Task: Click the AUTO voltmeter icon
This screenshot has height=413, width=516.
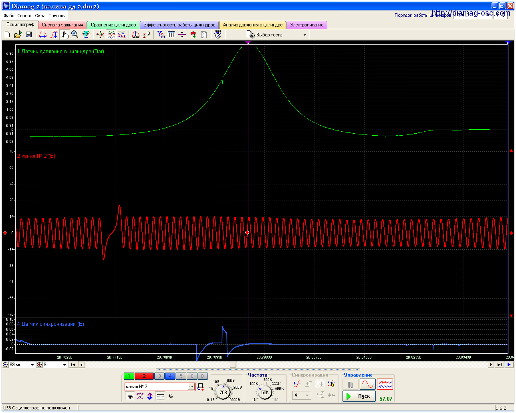Action: (218, 35)
